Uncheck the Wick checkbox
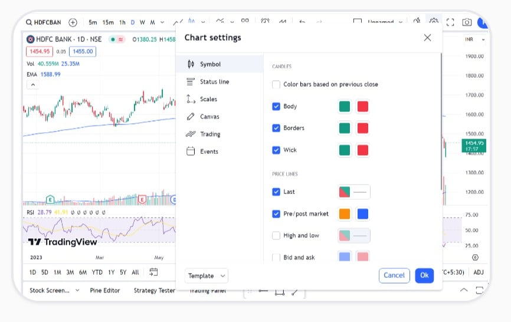Screen dimensions: 511x322 276,150
